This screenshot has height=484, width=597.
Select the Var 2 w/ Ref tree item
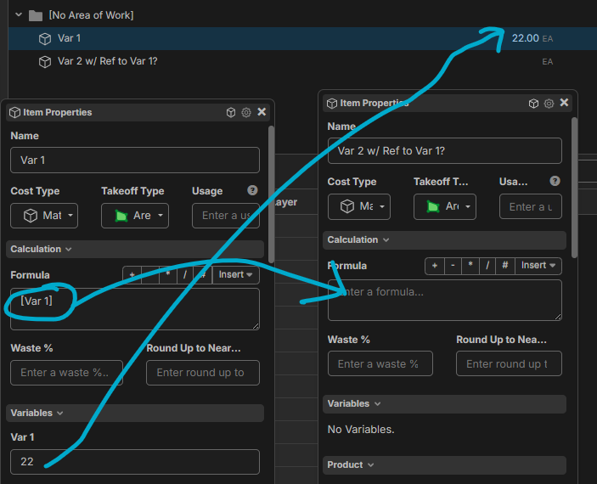click(107, 61)
